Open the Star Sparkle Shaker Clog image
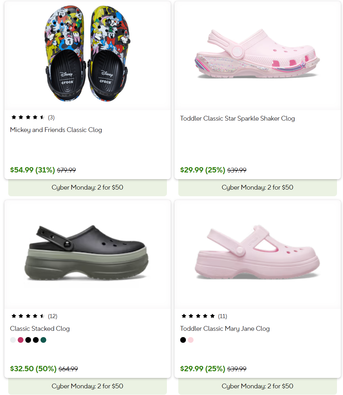Screen dimensions: 343x395 pyautogui.click(x=257, y=54)
